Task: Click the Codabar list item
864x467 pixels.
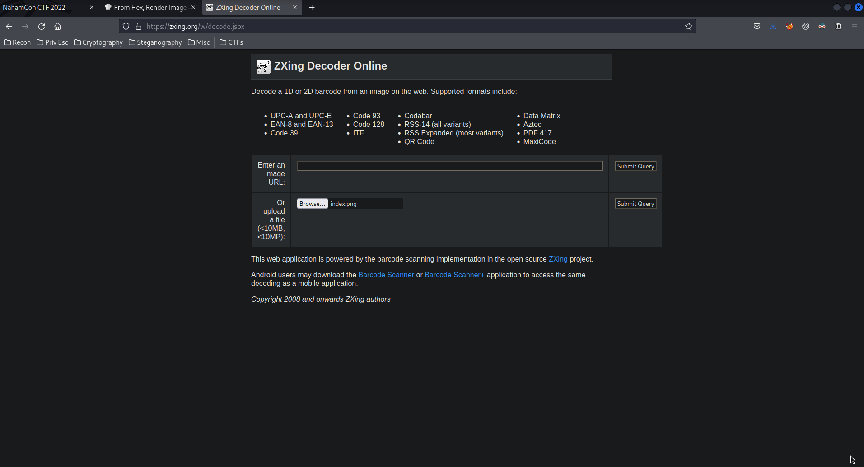Action: pos(418,116)
